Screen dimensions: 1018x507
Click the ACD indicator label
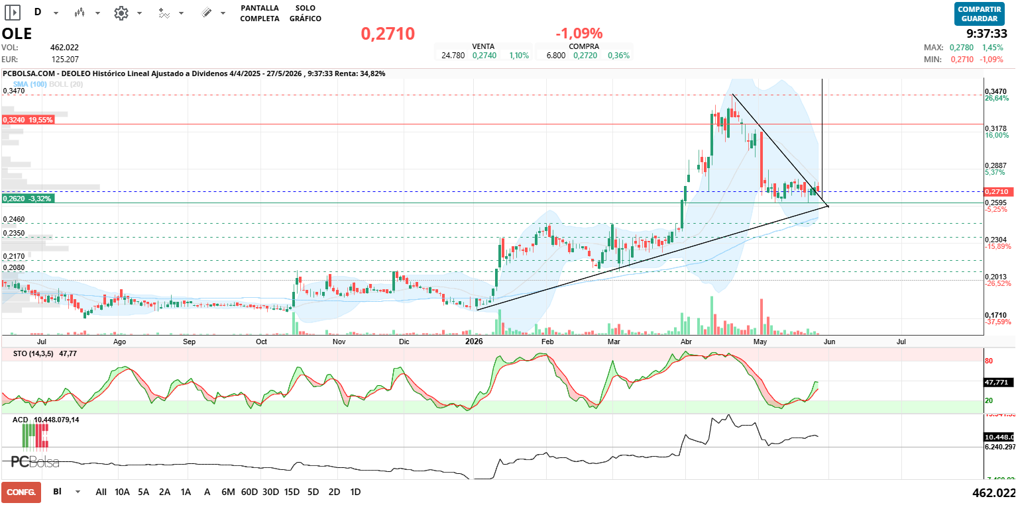pyautogui.click(x=19, y=420)
